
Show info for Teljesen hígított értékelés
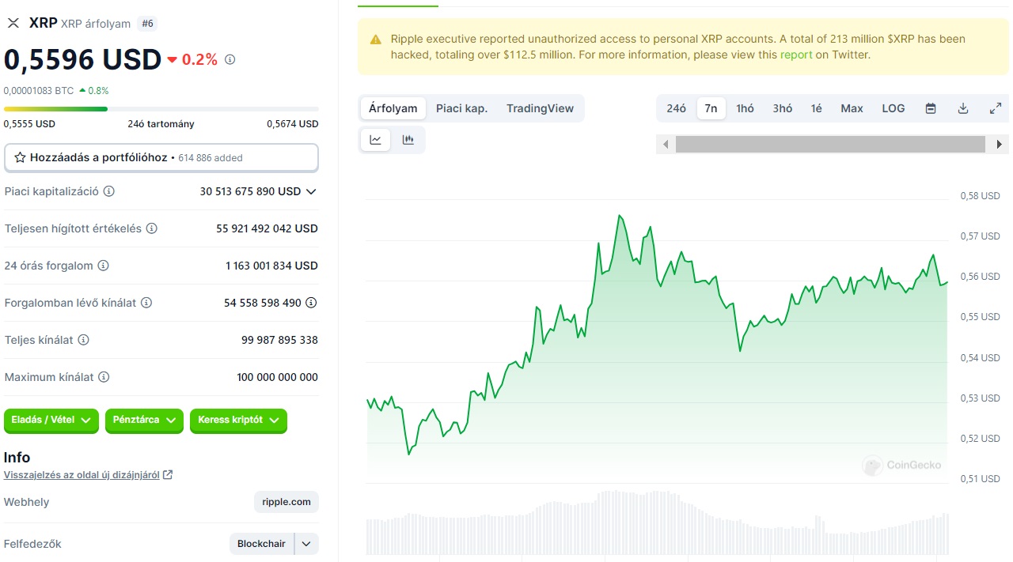click(152, 228)
